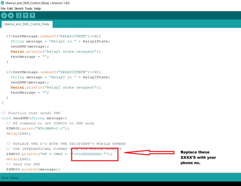The height and width of the screenshot is (186, 241).
Task: Click the Upload arrow icon
Action: coord(11,15)
